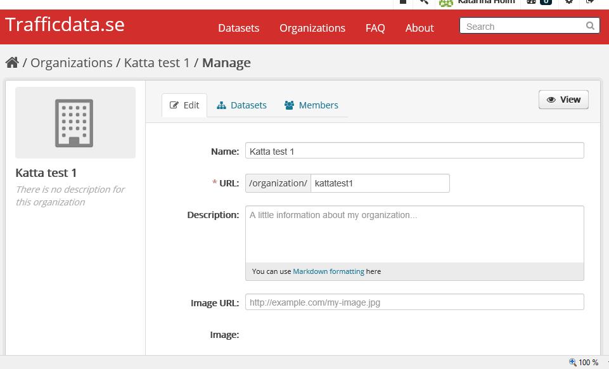The height and width of the screenshot is (369, 609).
Task: Switch to the Datasets tab
Action: pos(241,105)
